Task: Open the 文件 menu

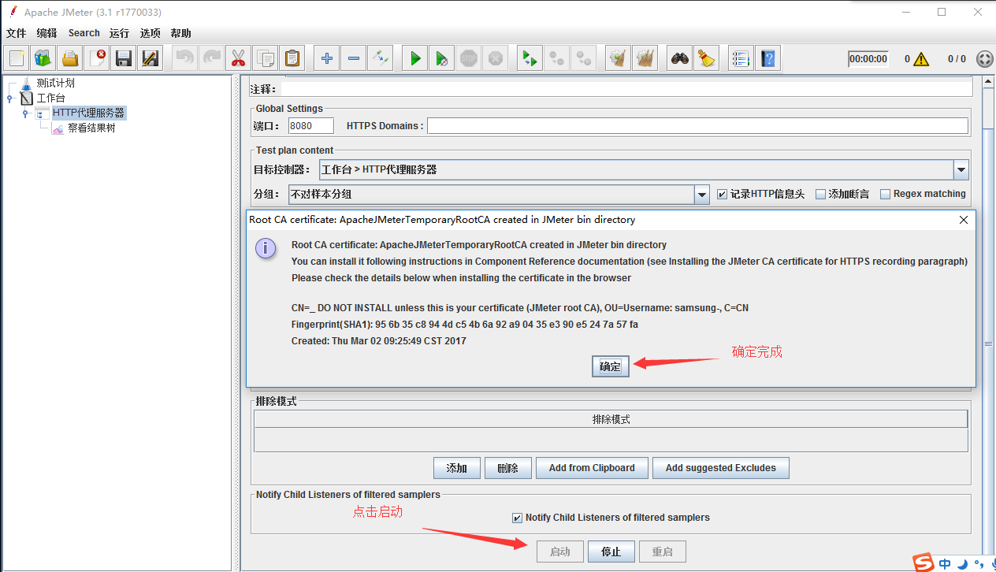Action: tap(16, 33)
